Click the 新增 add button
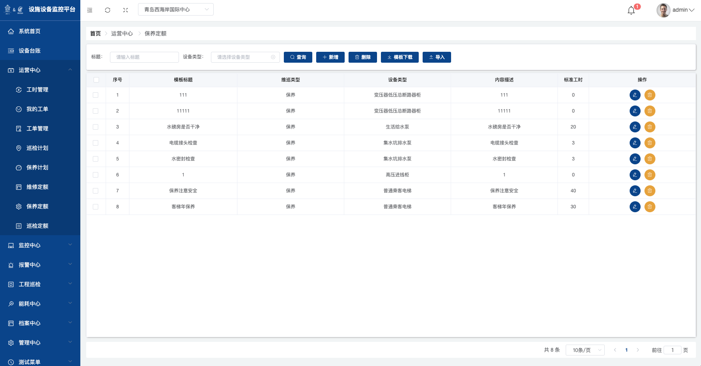Screen dimensions: 701x366 (330, 57)
